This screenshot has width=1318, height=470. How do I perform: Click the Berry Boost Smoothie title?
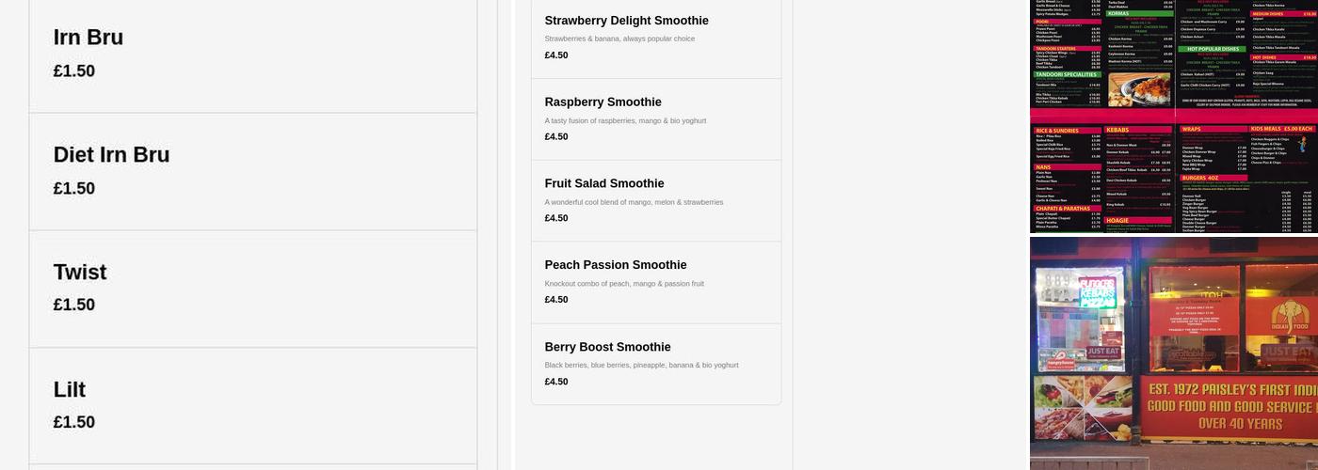pyautogui.click(x=607, y=347)
